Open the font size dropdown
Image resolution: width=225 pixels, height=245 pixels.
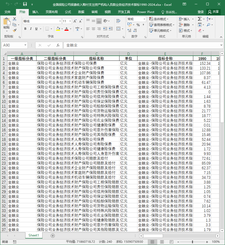[70, 21]
